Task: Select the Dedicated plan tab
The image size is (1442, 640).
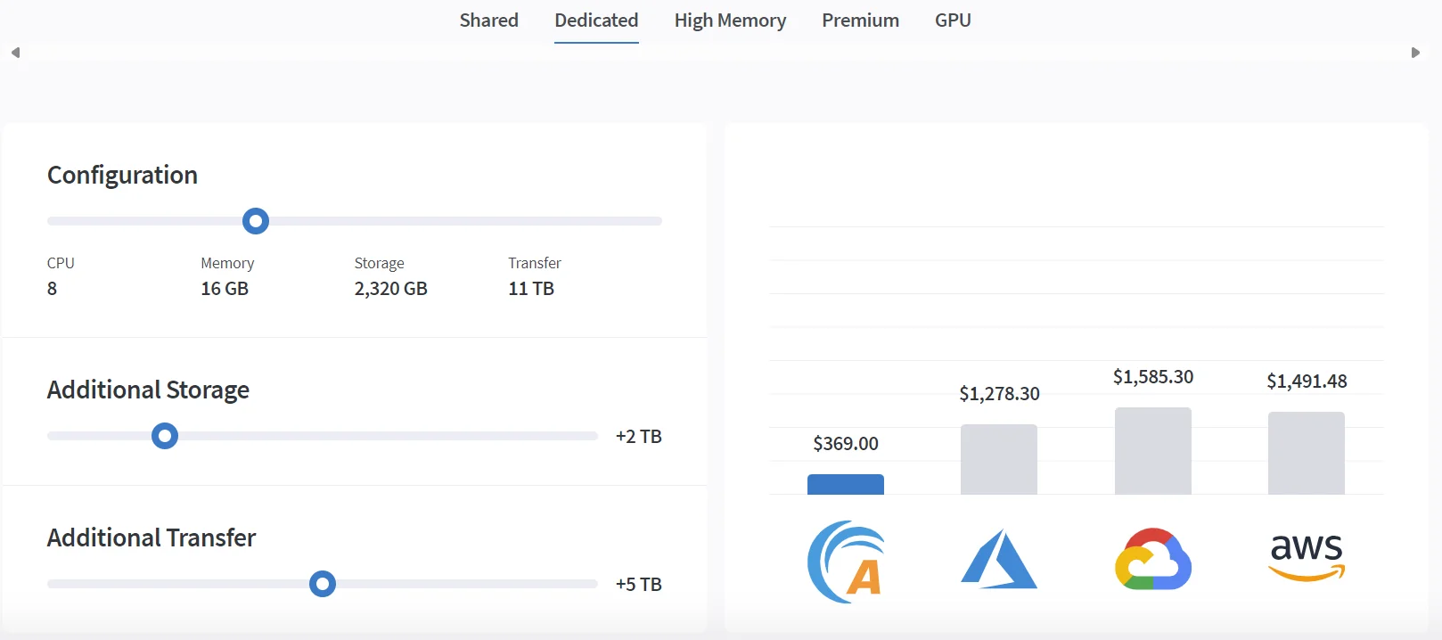Action: (596, 21)
